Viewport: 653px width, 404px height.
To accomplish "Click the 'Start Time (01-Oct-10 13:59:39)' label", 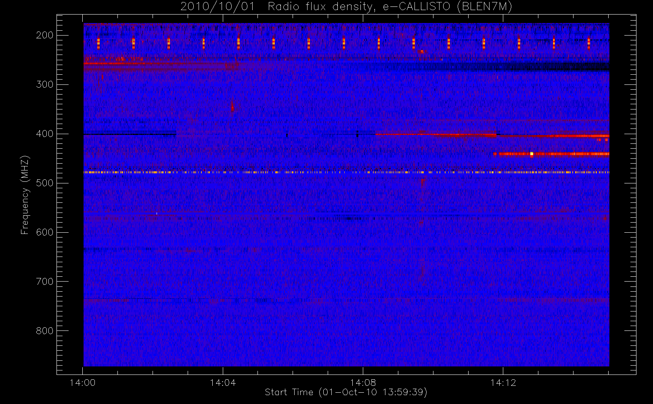I will click(x=346, y=392).
